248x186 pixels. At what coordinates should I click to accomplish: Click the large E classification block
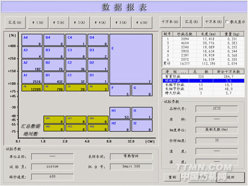tap(131, 59)
